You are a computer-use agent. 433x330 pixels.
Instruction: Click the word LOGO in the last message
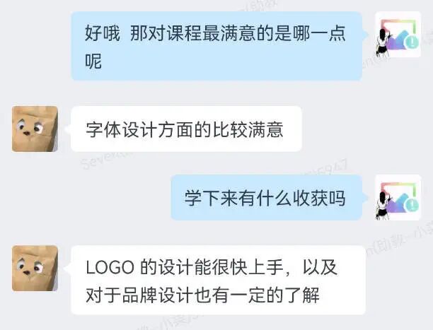click(x=110, y=267)
